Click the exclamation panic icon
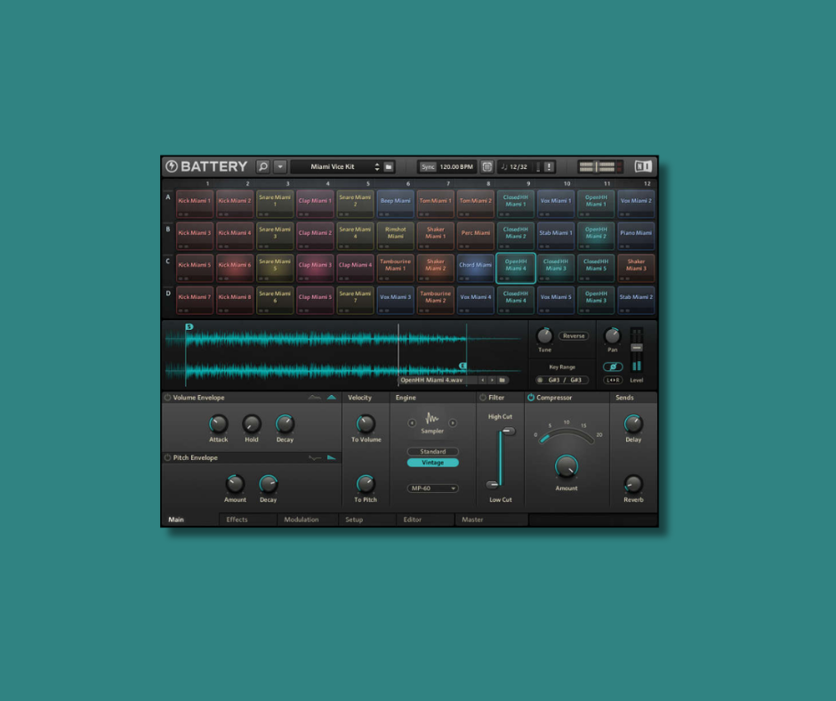 tap(549, 167)
